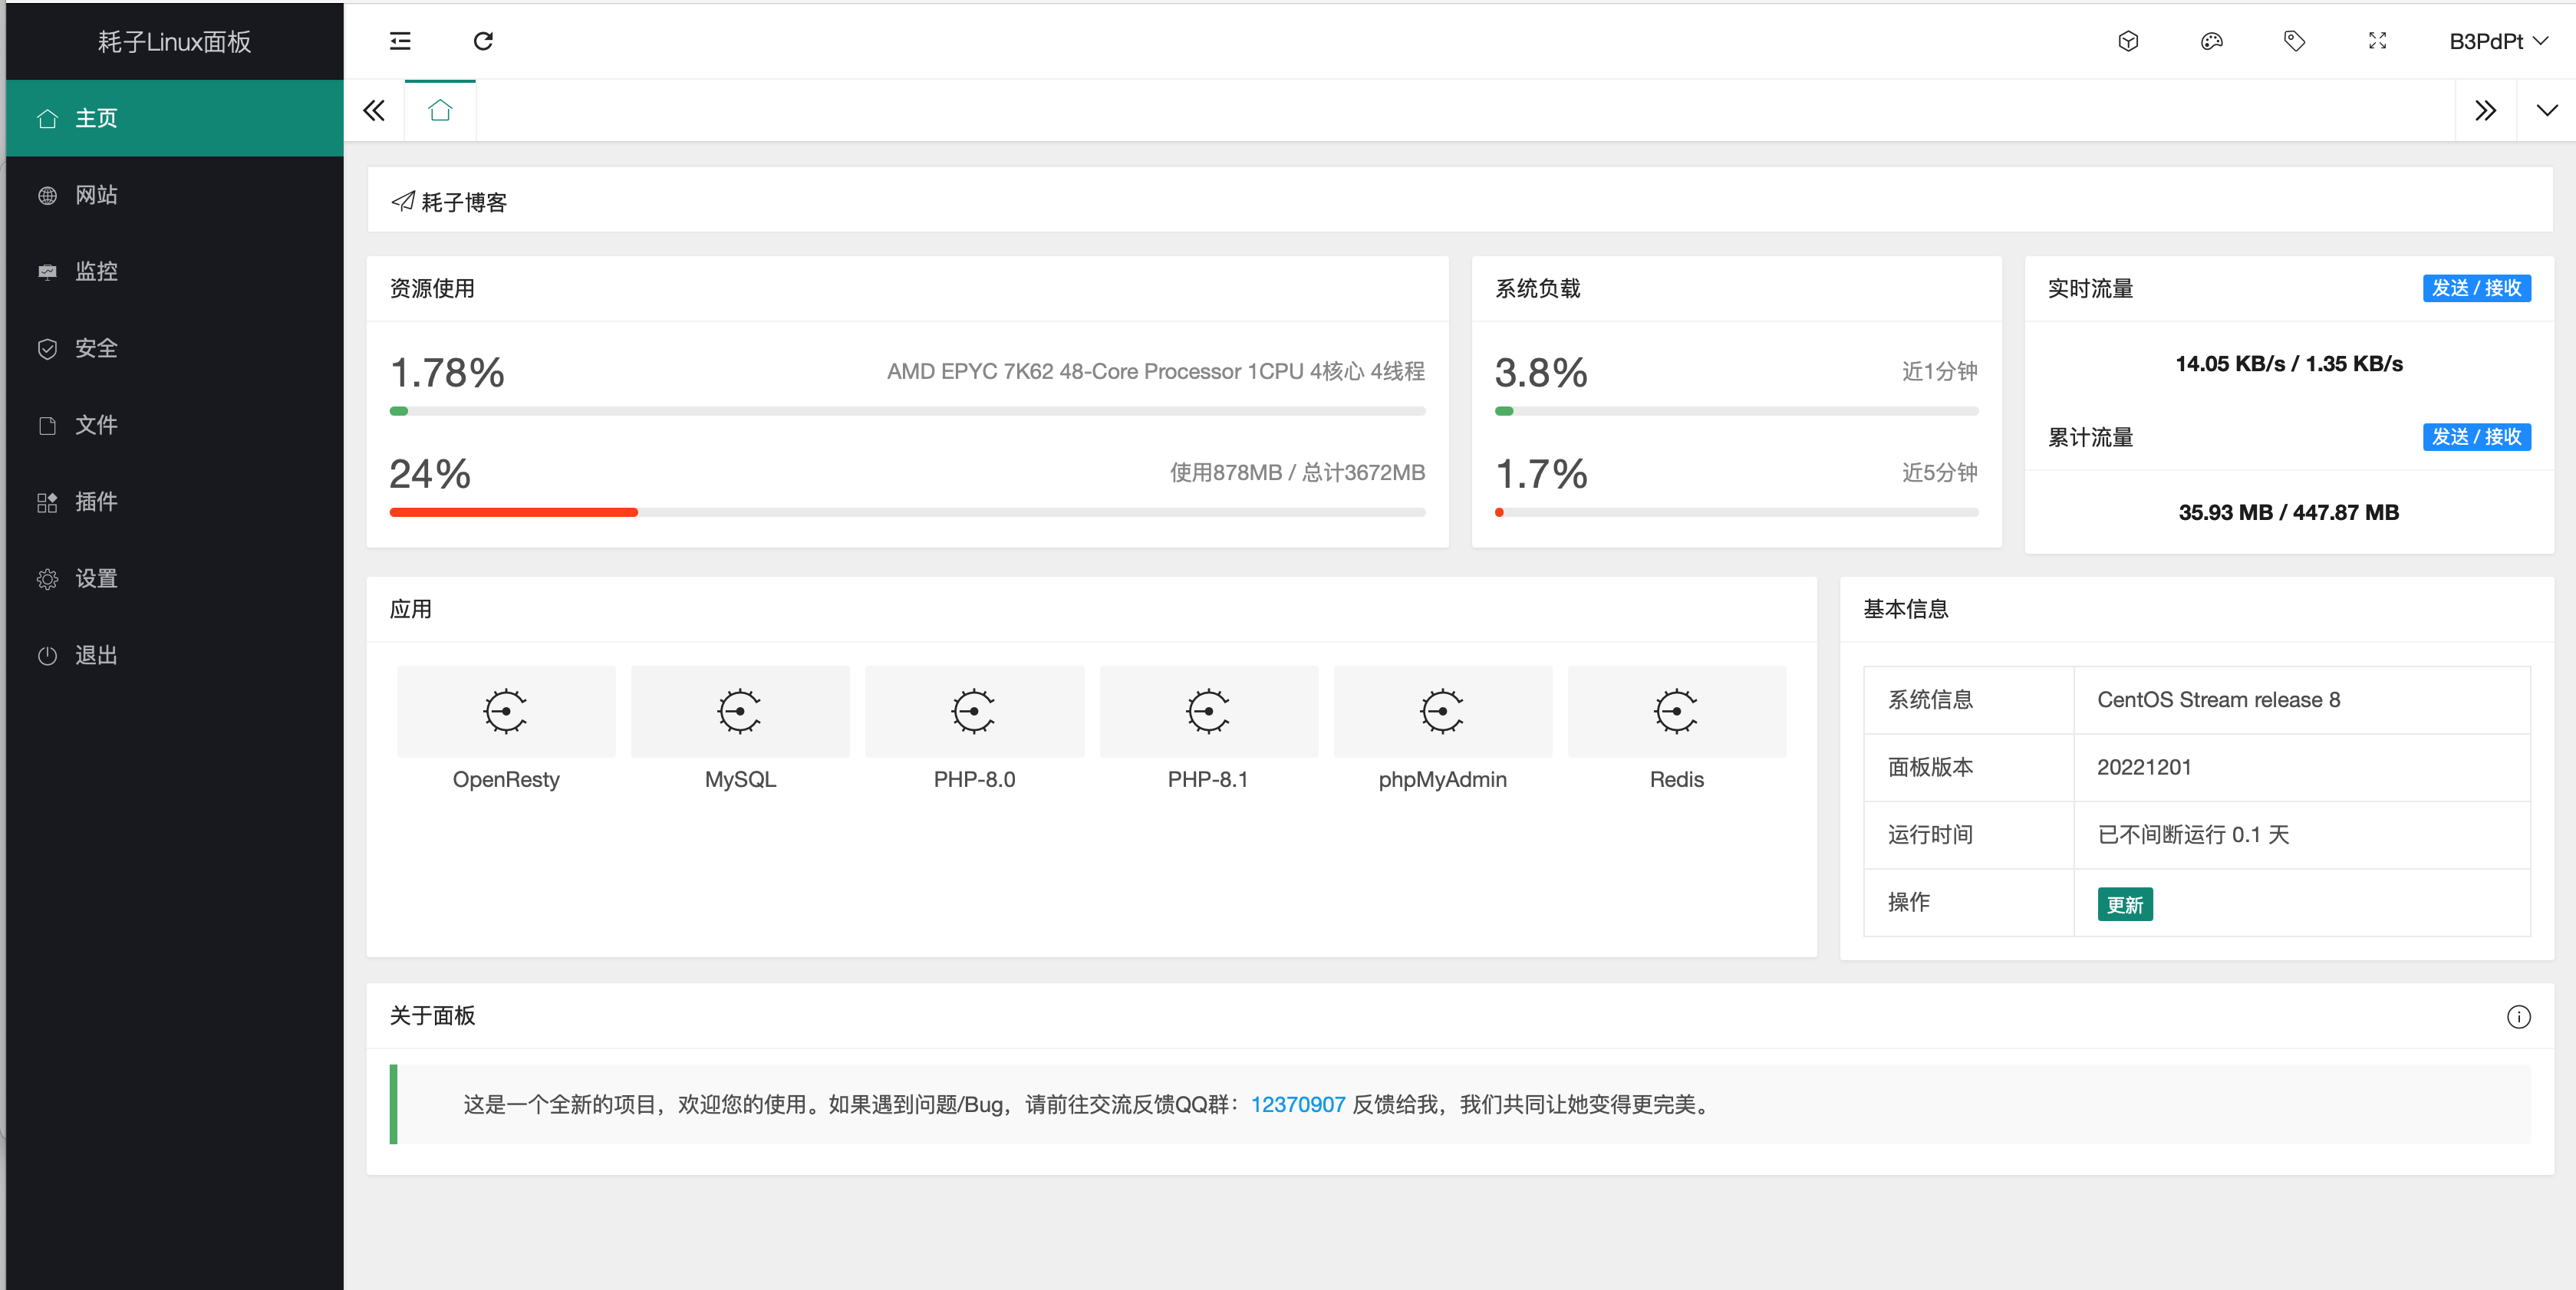
Task: Open the 耗子博客 link
Action: [x=464, y=202]
